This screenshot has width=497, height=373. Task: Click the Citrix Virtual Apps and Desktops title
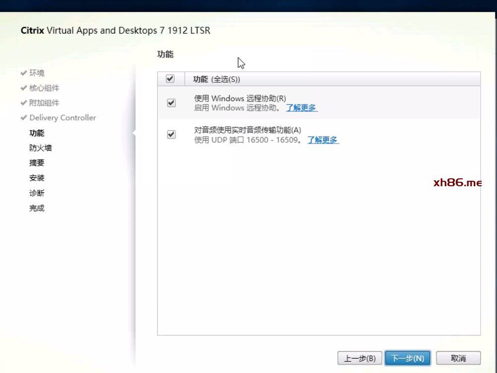point(116,30)
